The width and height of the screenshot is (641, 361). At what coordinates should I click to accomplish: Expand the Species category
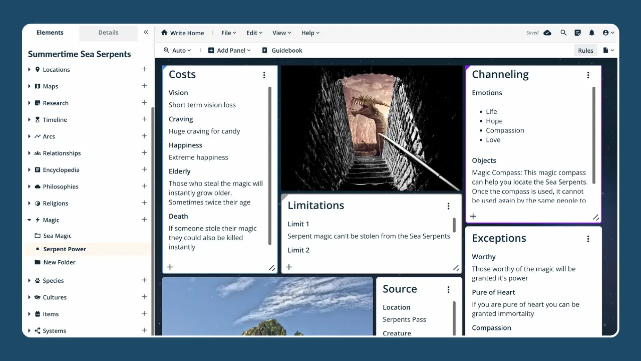(30, 281)
